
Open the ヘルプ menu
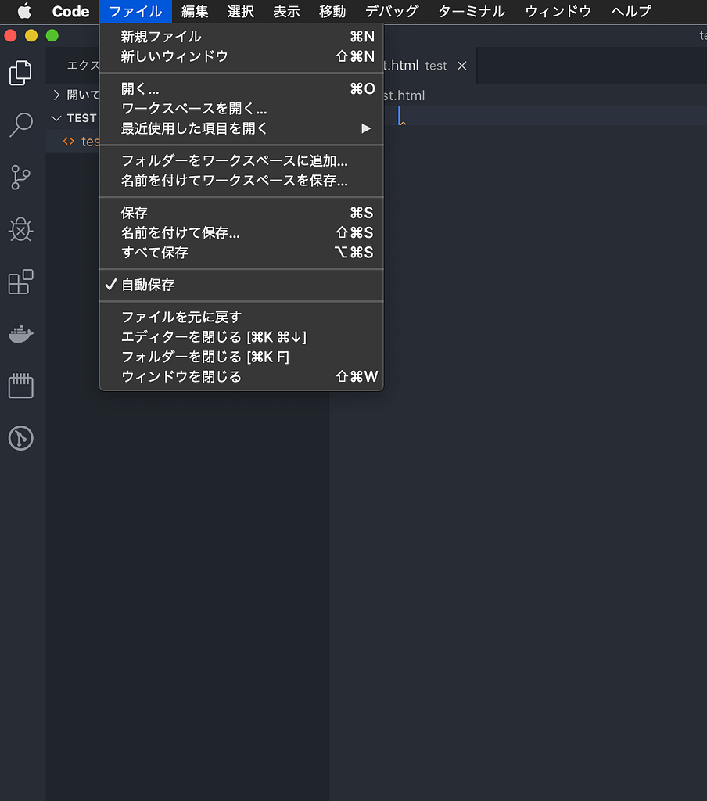tap(631, 11)
